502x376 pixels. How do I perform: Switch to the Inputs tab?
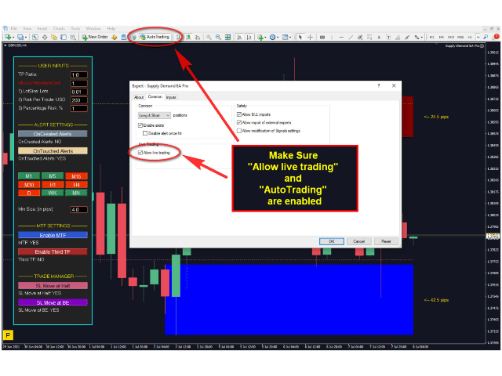pyautogui.click(x=171, y=97)
